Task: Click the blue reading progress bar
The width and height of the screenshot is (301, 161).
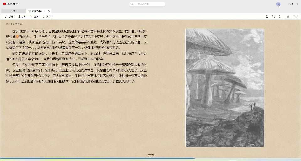Action: pos(97,158)
